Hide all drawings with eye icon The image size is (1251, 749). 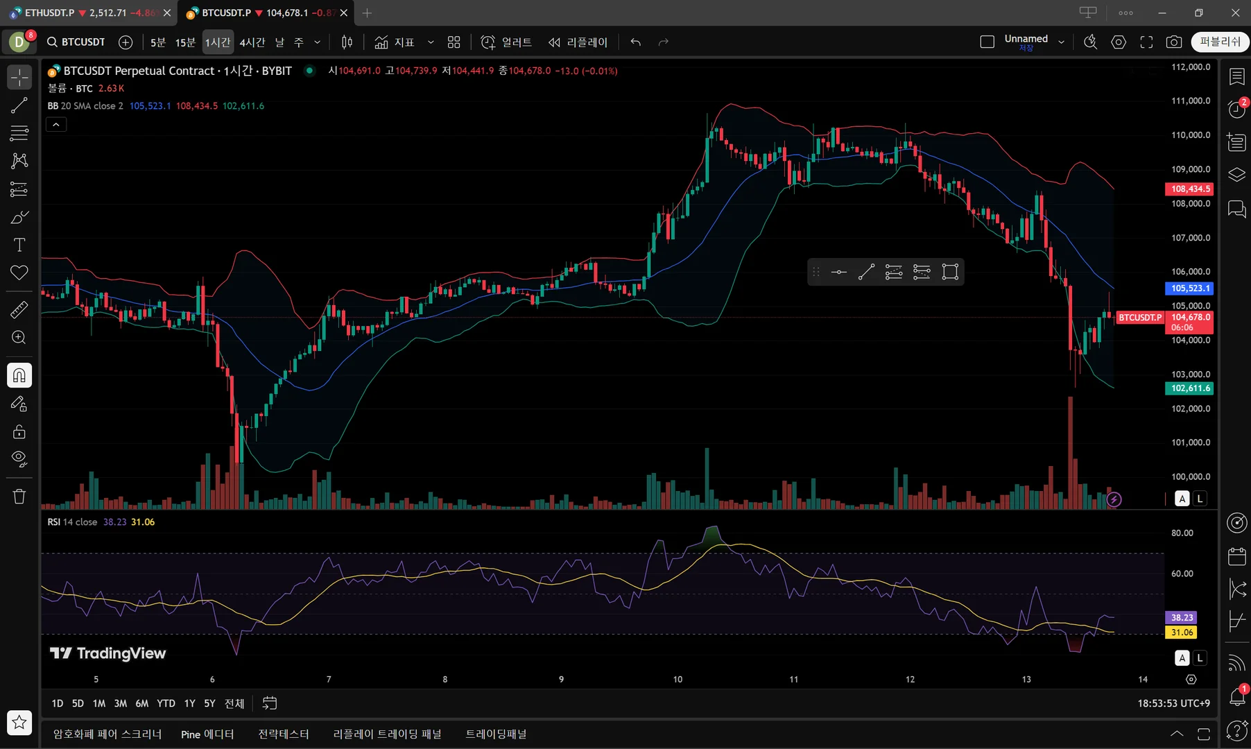click(19, 459)
